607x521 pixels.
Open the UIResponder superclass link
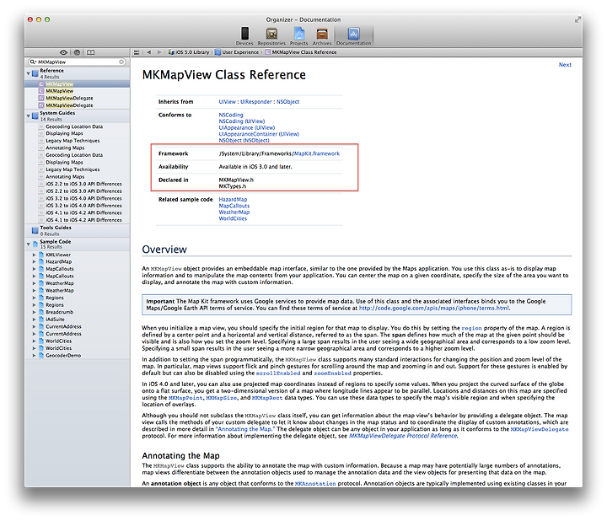click(x=256, y=102)
